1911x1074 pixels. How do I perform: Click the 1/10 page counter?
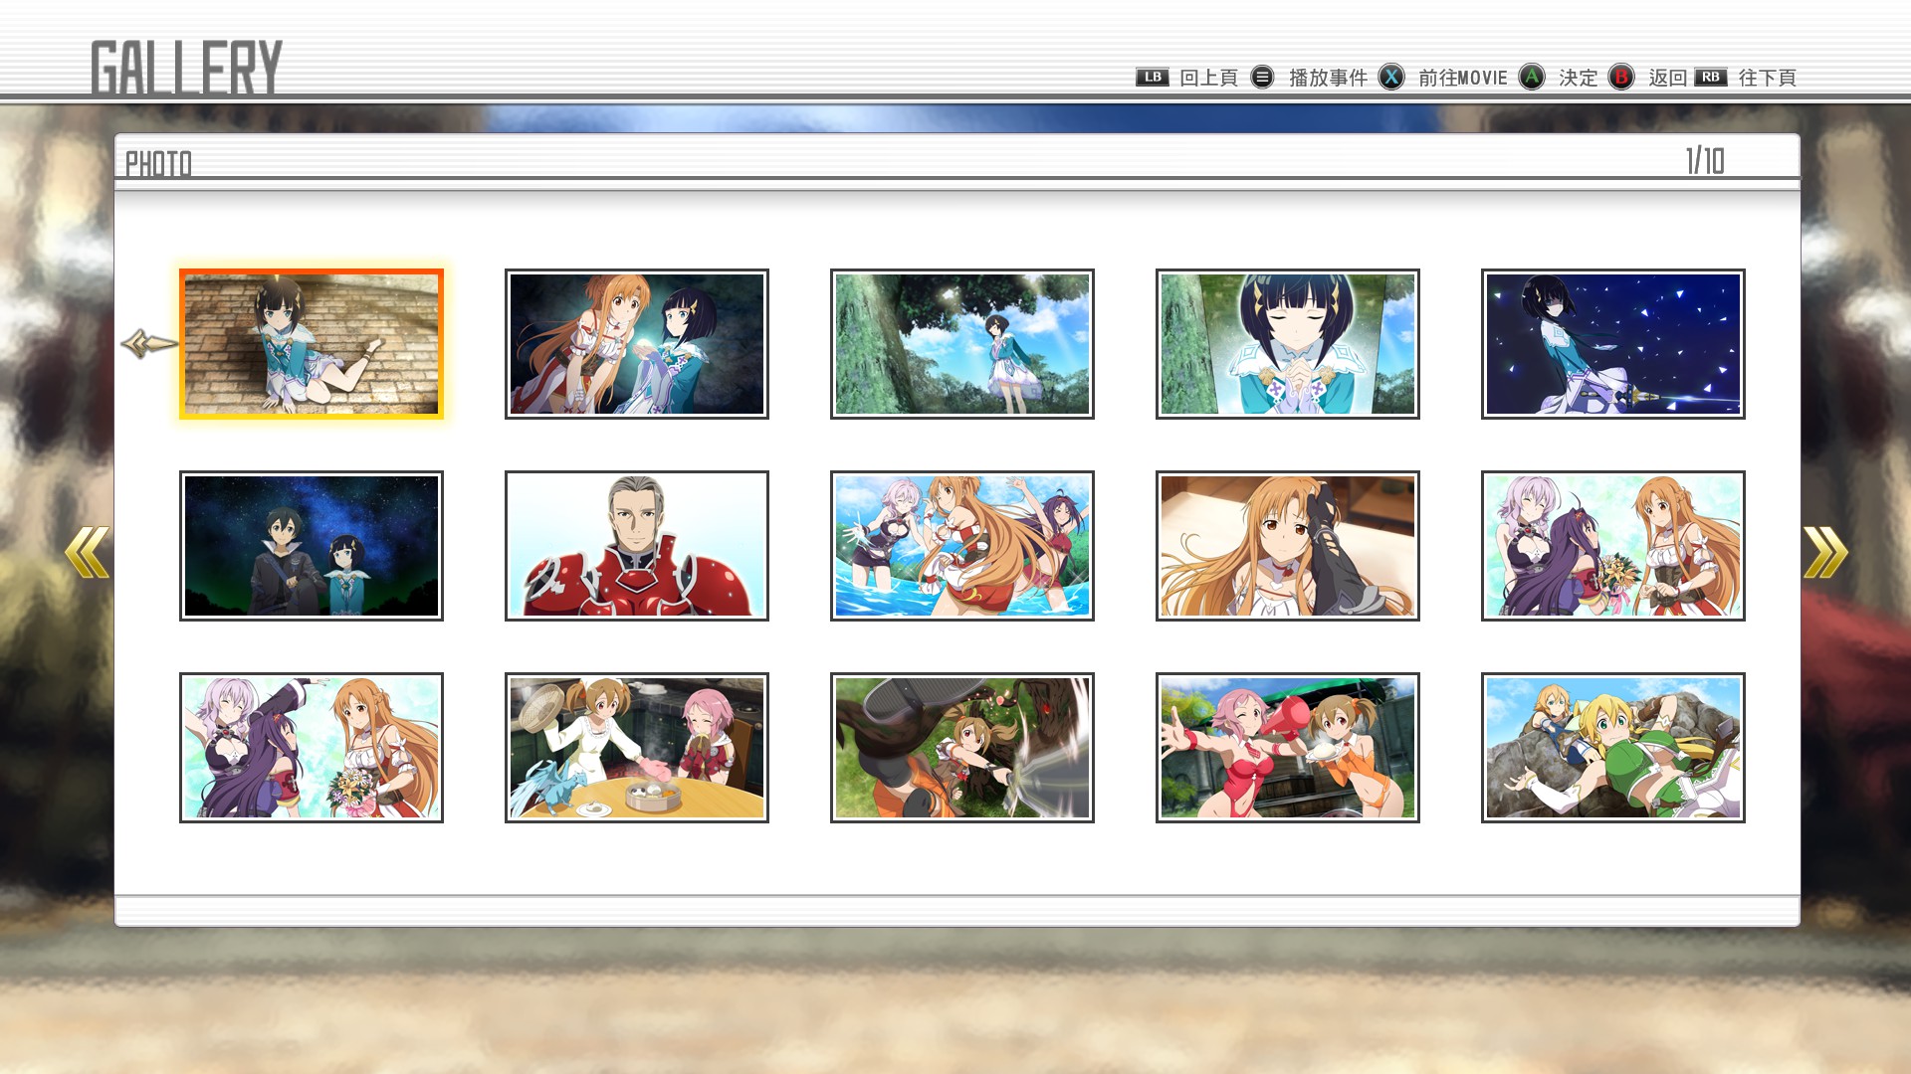click(x=1705, y=161)
